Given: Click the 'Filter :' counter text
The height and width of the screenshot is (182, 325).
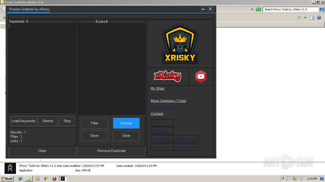Looking at the screenshot, I should point(16,136).
